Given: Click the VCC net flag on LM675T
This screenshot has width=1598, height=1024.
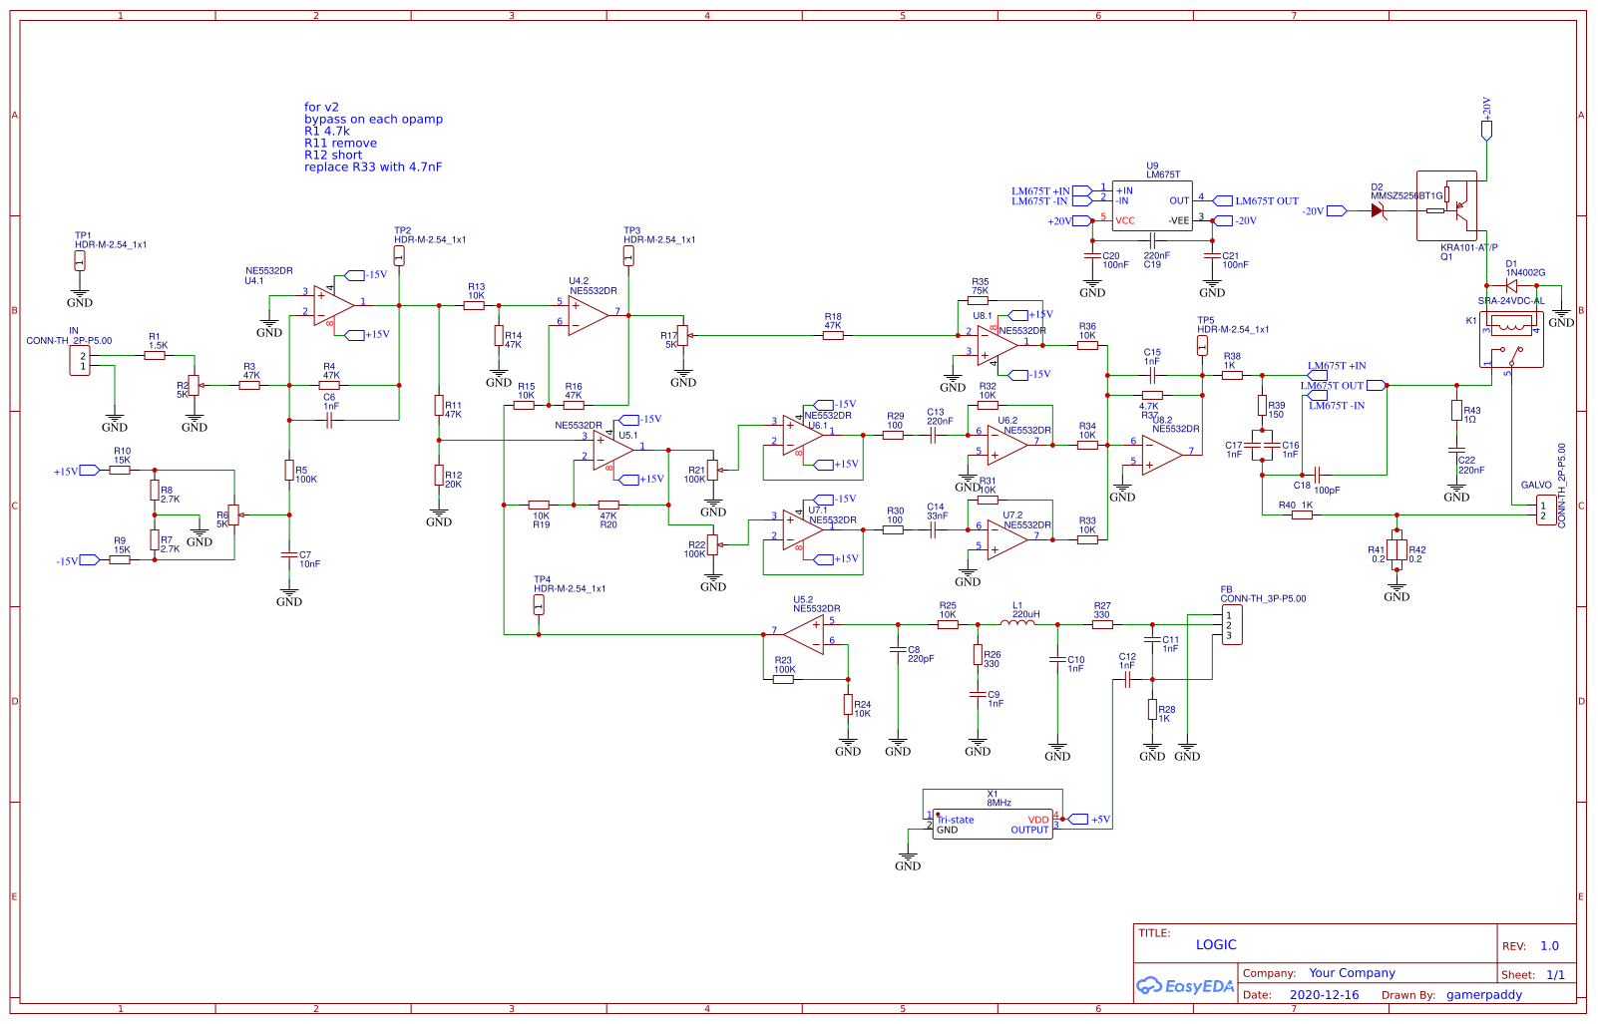Looking at the screenshot, I should [1123, 221].
